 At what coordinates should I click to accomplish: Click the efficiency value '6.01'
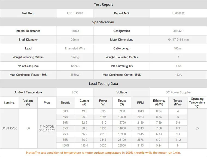point(159,140)
